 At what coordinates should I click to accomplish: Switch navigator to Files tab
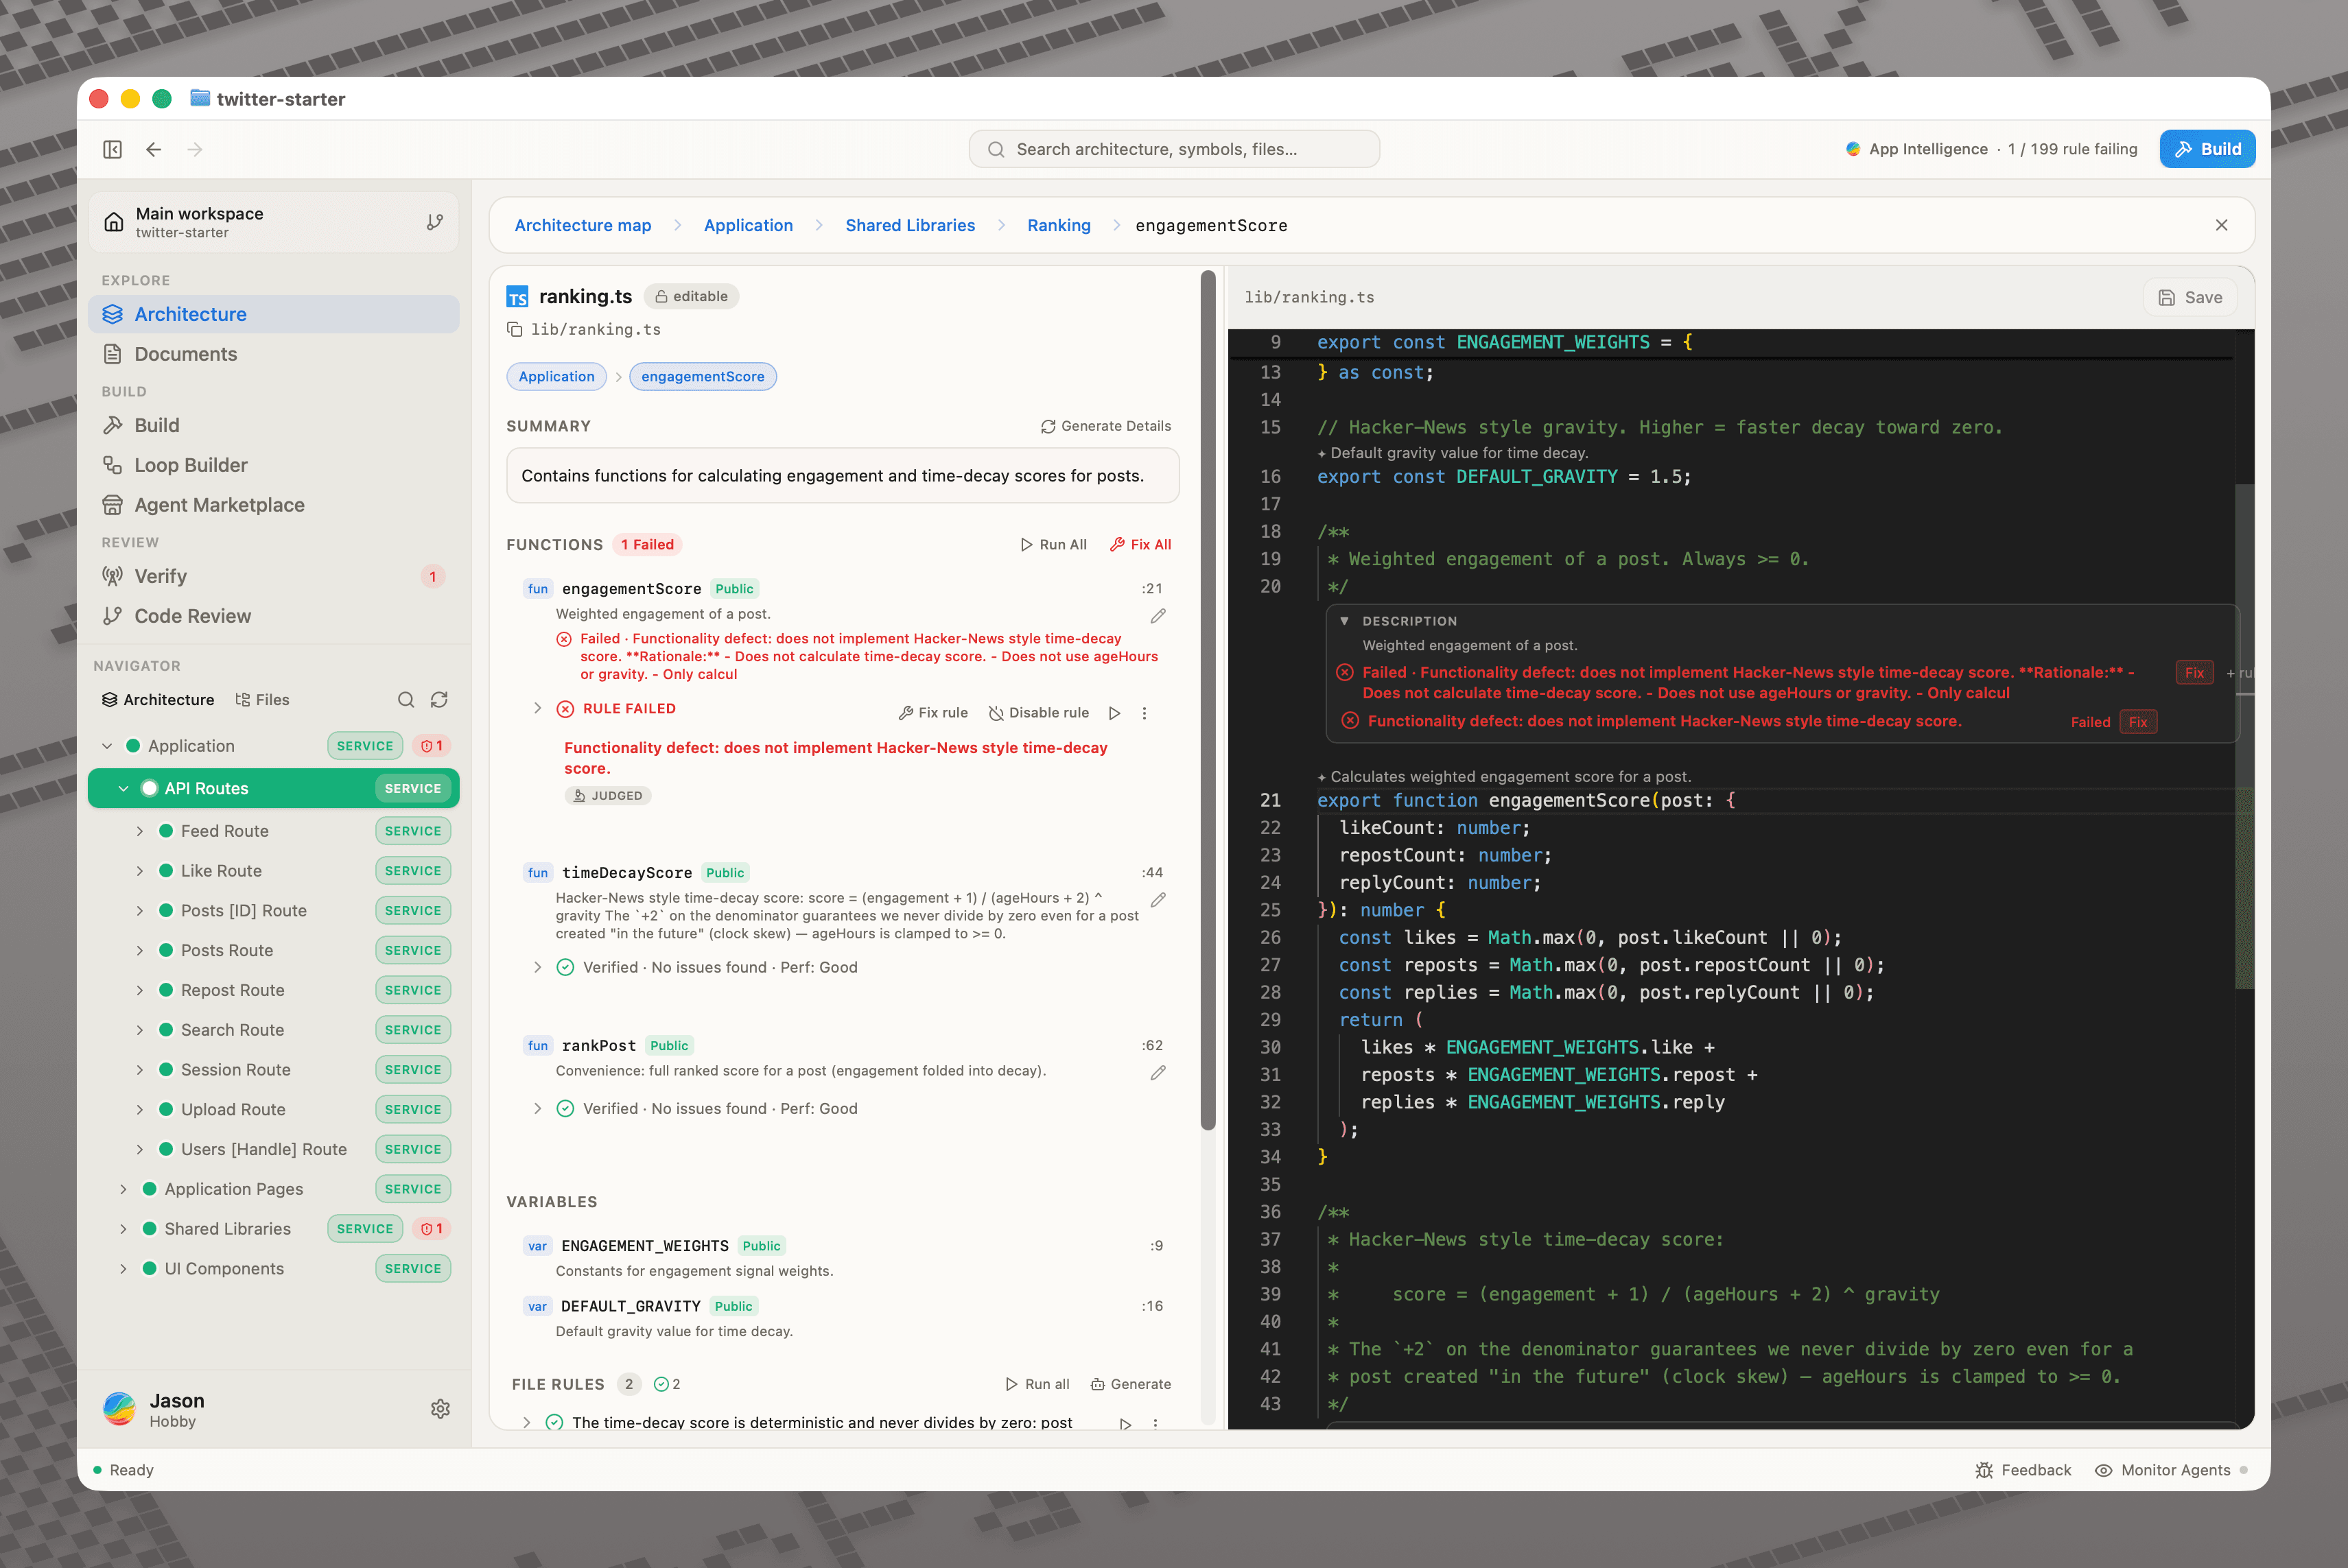click(x=262, y=700)
